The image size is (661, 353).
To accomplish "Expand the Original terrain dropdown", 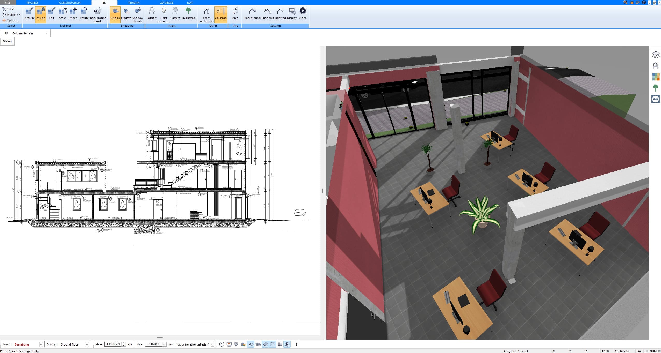I will click(47, 33).
